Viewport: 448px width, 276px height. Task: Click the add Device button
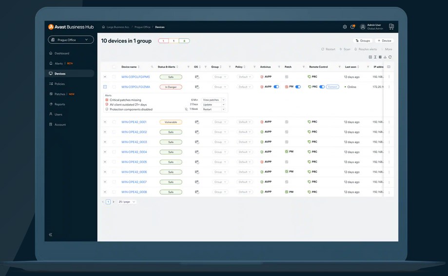pos(385,40)
